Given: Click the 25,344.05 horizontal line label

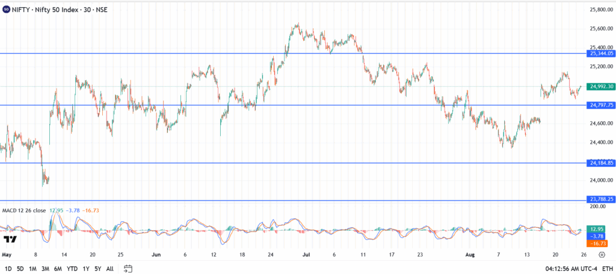Looking at the screenshot, I should click(600, 53).
